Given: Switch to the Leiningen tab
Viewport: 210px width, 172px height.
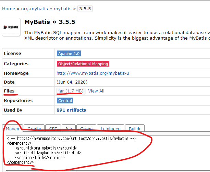Looking at the screenshot, I should click(111, 128).
